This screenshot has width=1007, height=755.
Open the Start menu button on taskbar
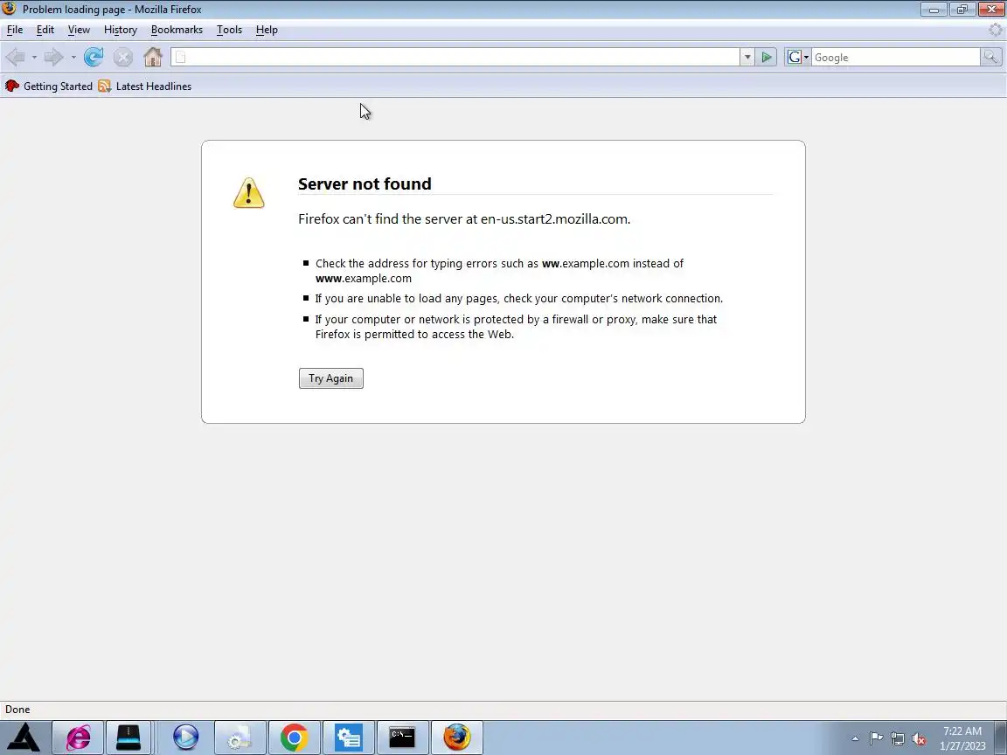point(24,737)
